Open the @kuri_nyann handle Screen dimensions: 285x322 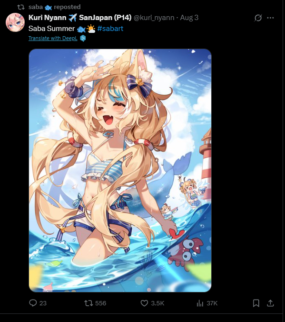click(x=154, y=18)
